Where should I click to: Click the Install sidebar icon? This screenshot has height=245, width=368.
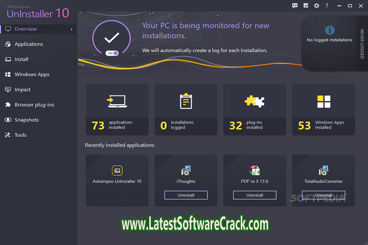pos(8,59)
